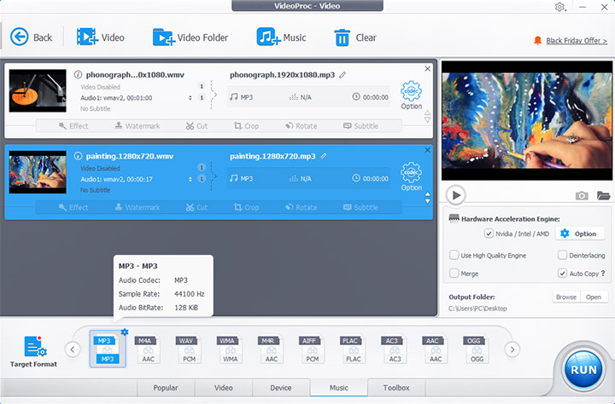Show Auto Copy help question mark
Image resolution: width=615 pixels, height=404 pixels.
tap(603, 274)
